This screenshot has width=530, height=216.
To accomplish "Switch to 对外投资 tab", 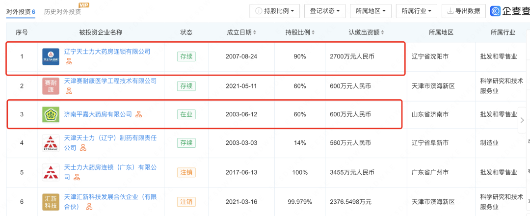I will click(21, 11).
